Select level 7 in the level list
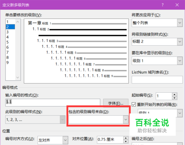This screenshot has width=185, height=145. click(10, 52)
